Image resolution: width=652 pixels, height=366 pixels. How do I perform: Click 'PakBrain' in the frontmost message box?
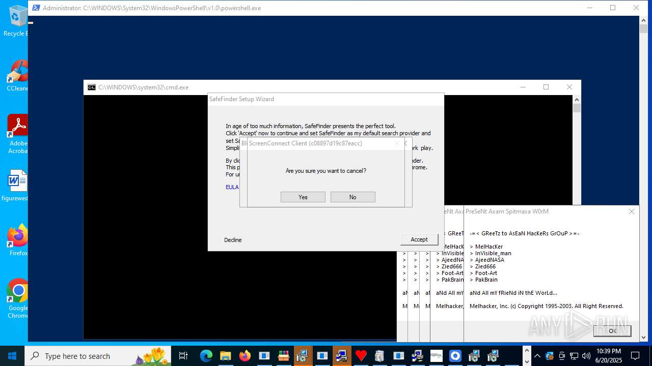486,280
